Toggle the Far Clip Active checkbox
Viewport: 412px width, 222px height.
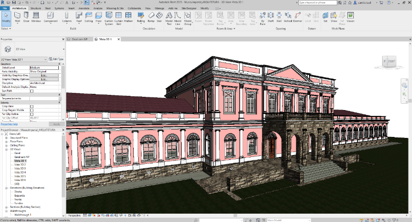pyautogui.click(x=32, y=114)
